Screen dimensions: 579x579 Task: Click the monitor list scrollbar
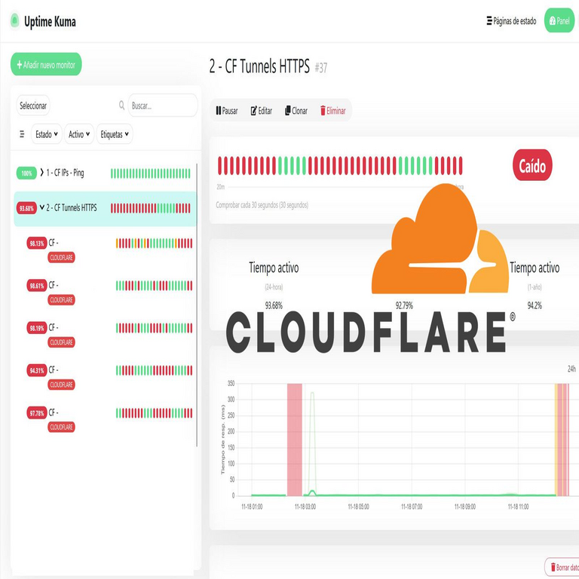pyautogui.click(x=197, y=305)
